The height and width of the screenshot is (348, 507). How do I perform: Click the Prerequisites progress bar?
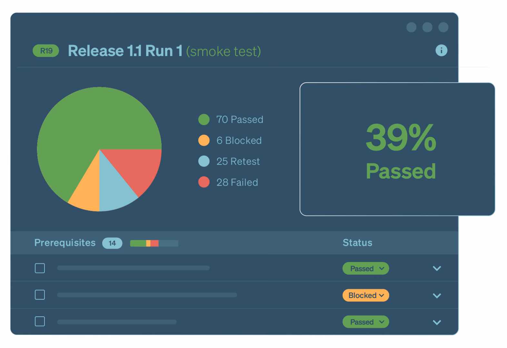pos(154,243)
